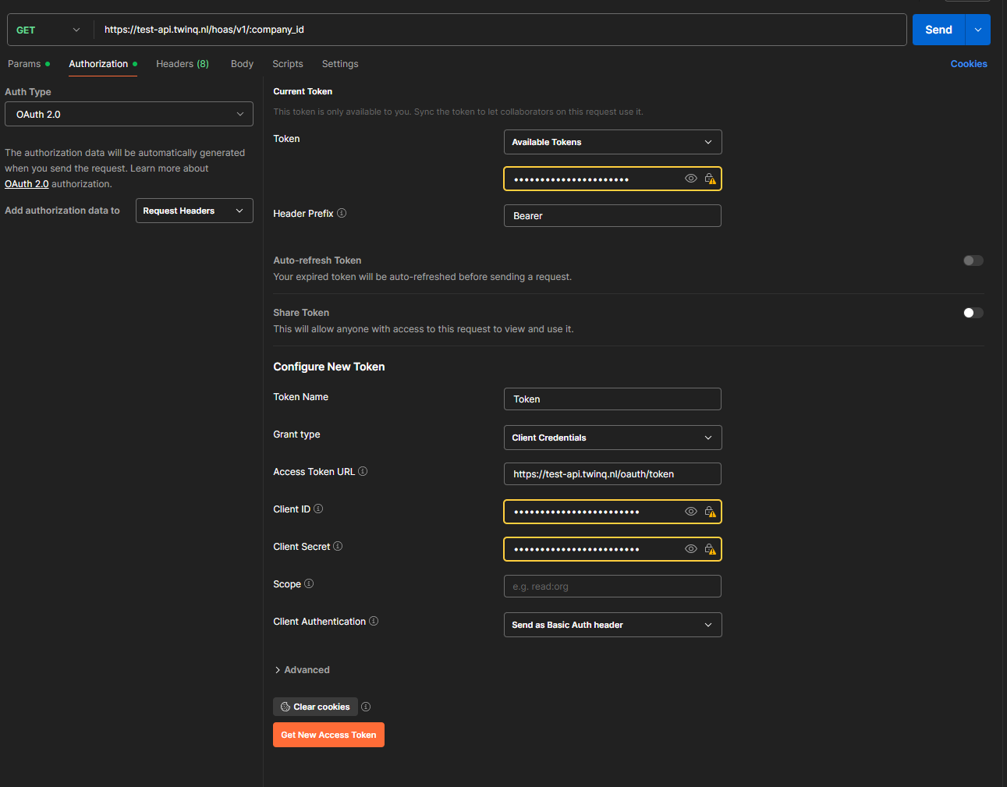Click the Client Authentication info icon
The height and width of the screenshot is (787, 1007).
point(373,621)
